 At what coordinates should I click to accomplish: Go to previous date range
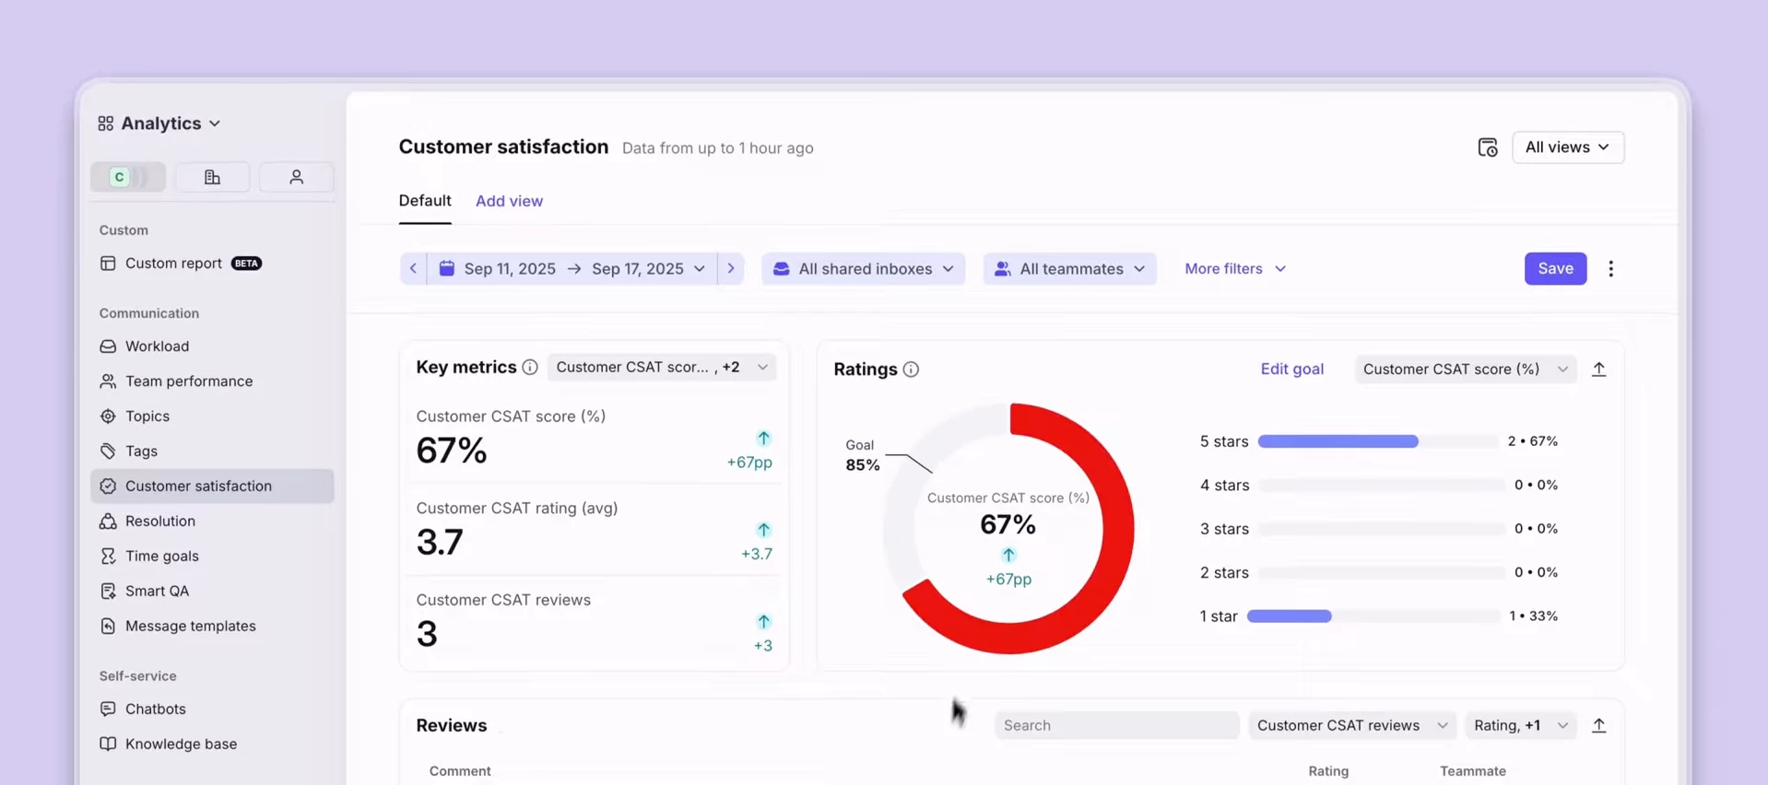click(413, 269)
